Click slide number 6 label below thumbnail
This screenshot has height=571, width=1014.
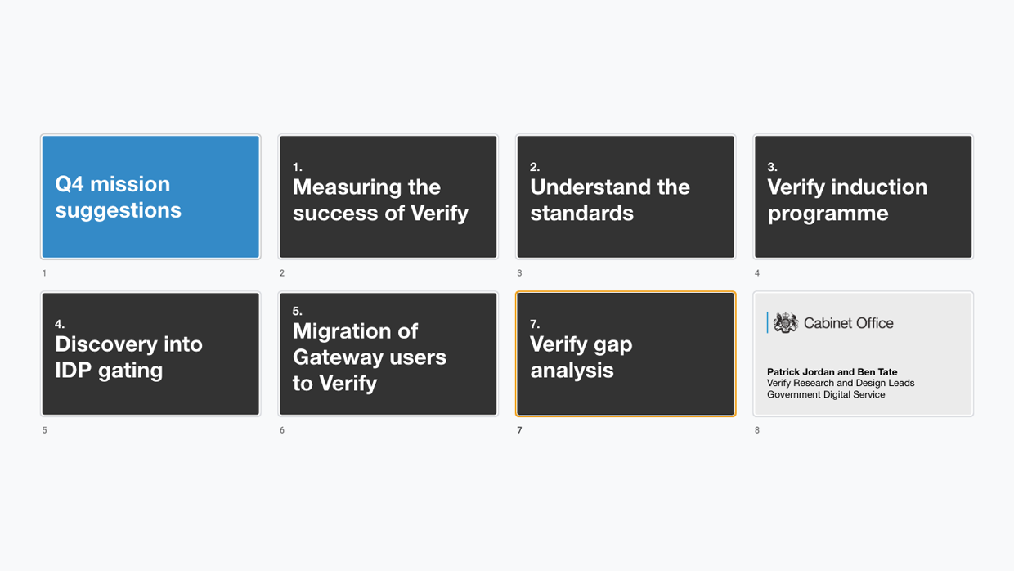pos(282,430)
